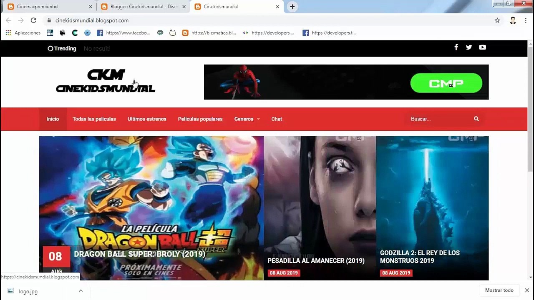Click the Pesadilla al Amanecer poster image
Viewport: 534px width, 300px height.
coord(320,208)
